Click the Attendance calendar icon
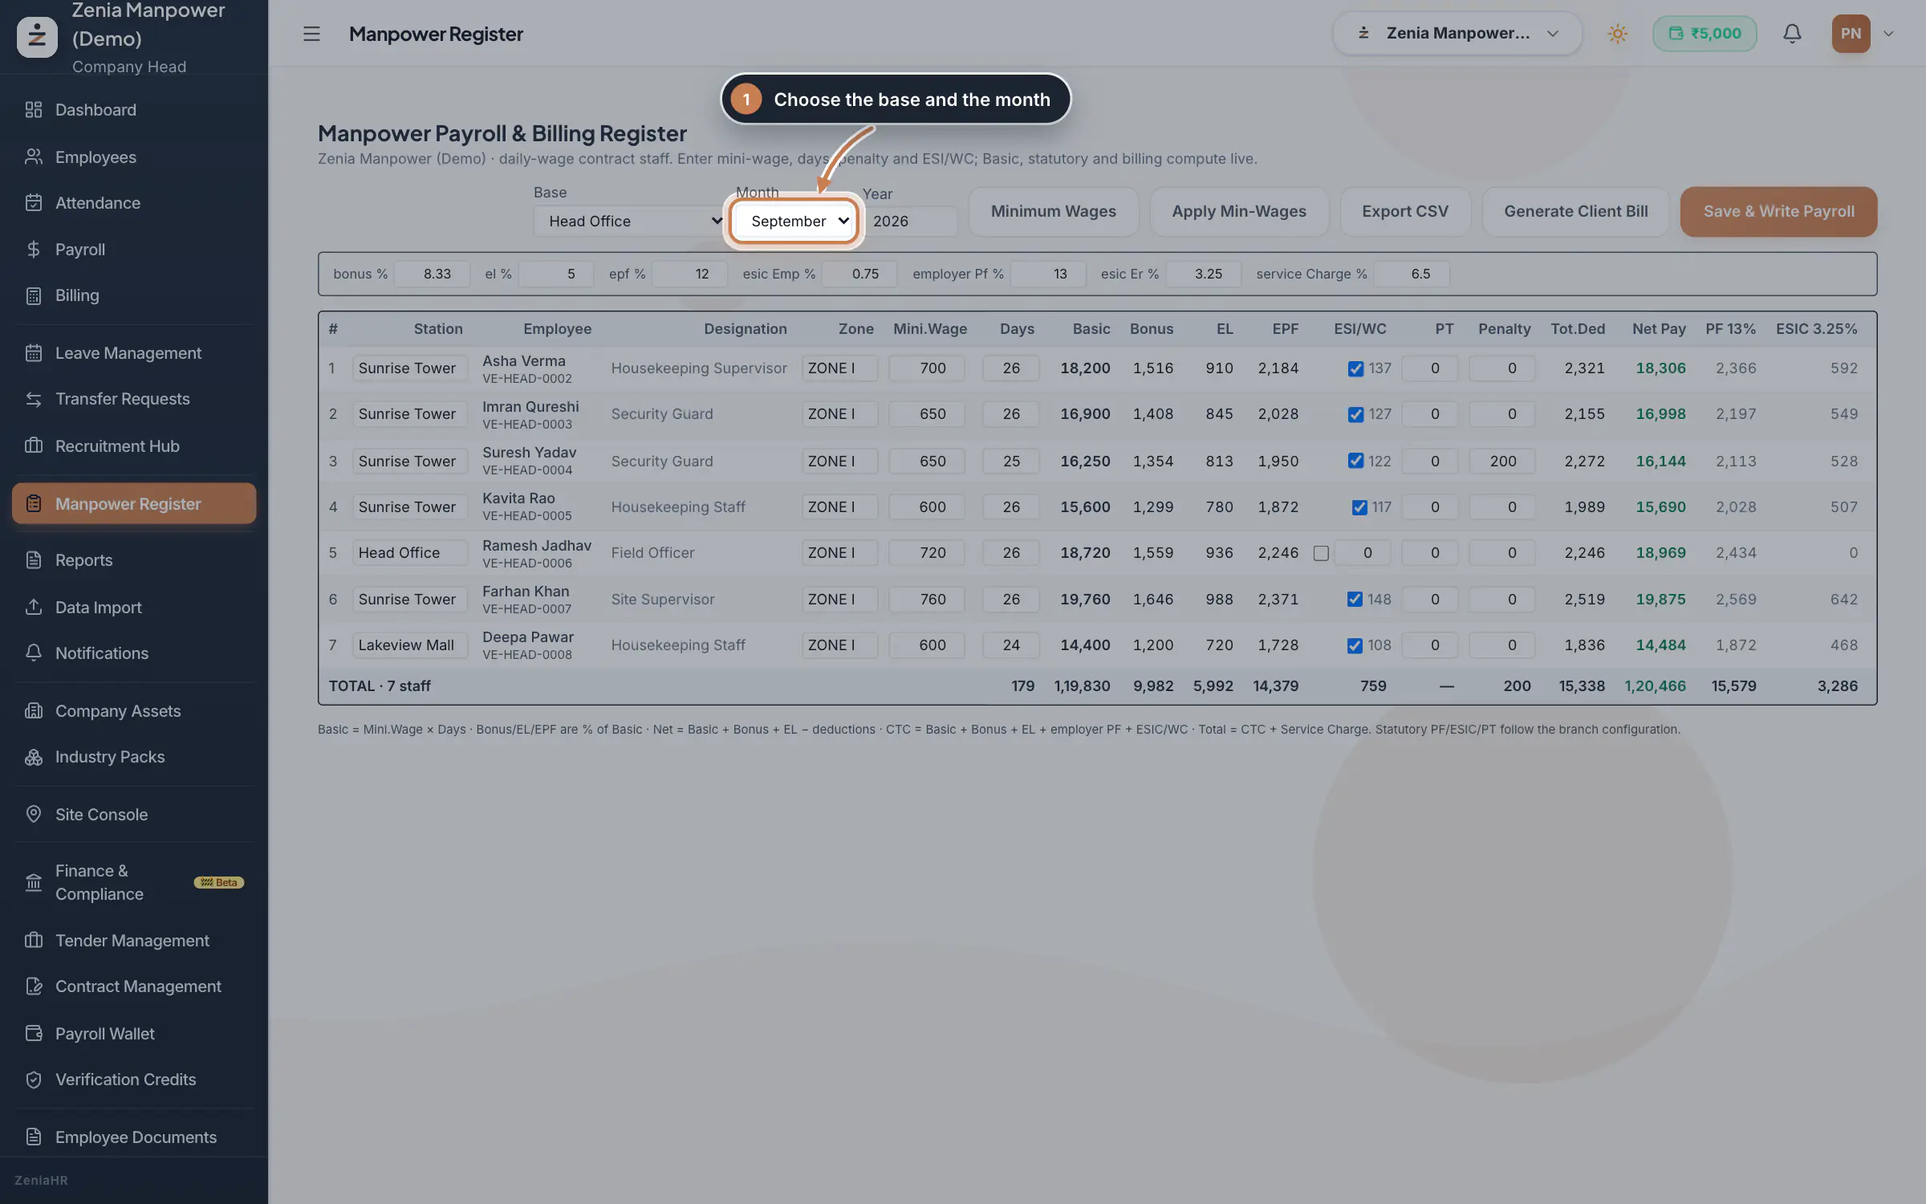1926x1204 pixels. [x=33, y=203]
